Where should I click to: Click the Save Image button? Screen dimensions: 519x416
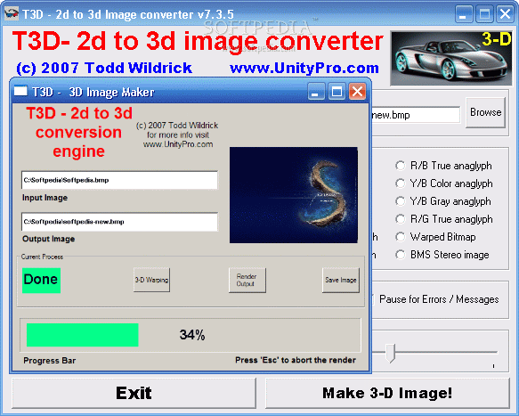point(341,281)
